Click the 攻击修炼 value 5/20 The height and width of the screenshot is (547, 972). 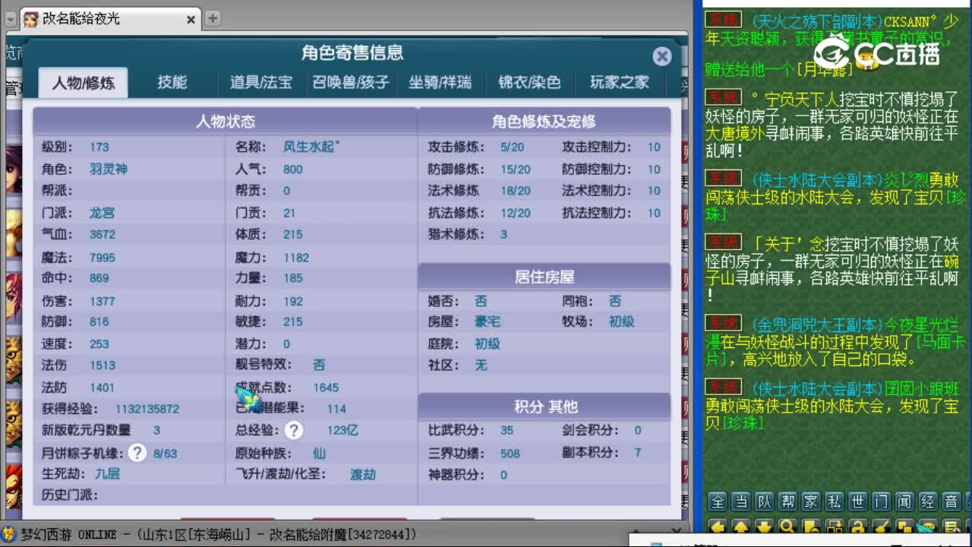tap(512, 147)
